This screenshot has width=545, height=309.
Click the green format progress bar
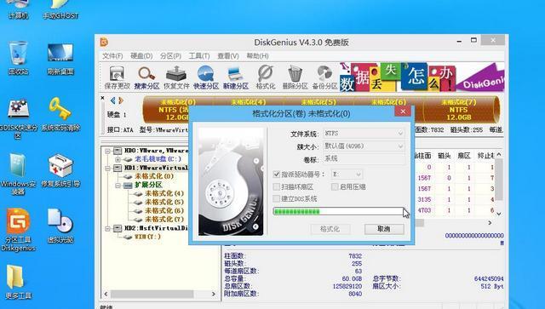pos(338,211)
